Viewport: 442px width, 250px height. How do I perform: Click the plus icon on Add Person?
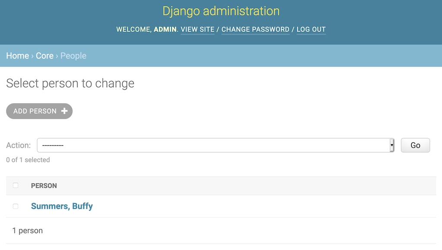pyautogui.click(x=64, y=111)
